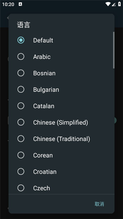Screen dimensions: 123x219
Task: Select the Default language radio button
Action: 21,40
